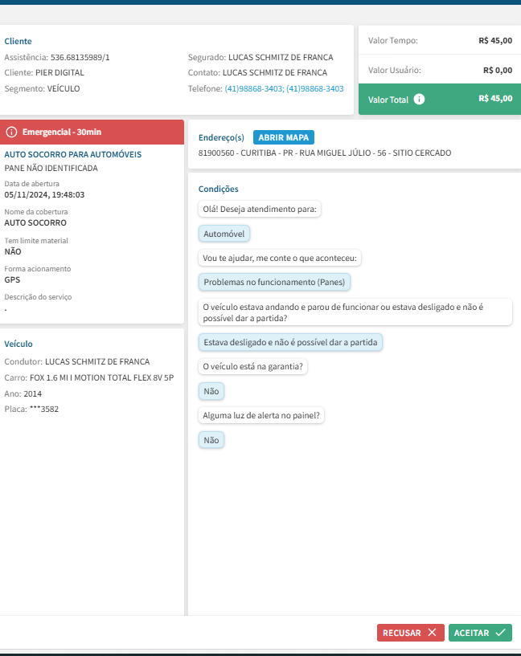Click the Estava desligado answer chip
Image resolution: width=521 pixels, height=656 pixels.
click(290, 342)
